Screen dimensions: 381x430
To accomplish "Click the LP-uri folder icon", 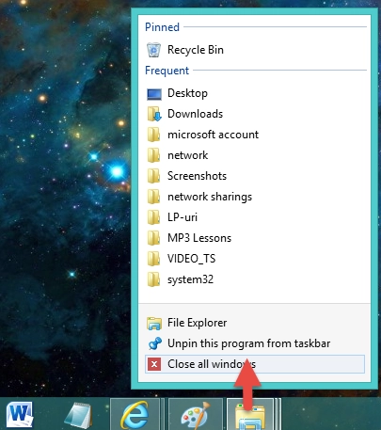I will [x=153, y=217].
